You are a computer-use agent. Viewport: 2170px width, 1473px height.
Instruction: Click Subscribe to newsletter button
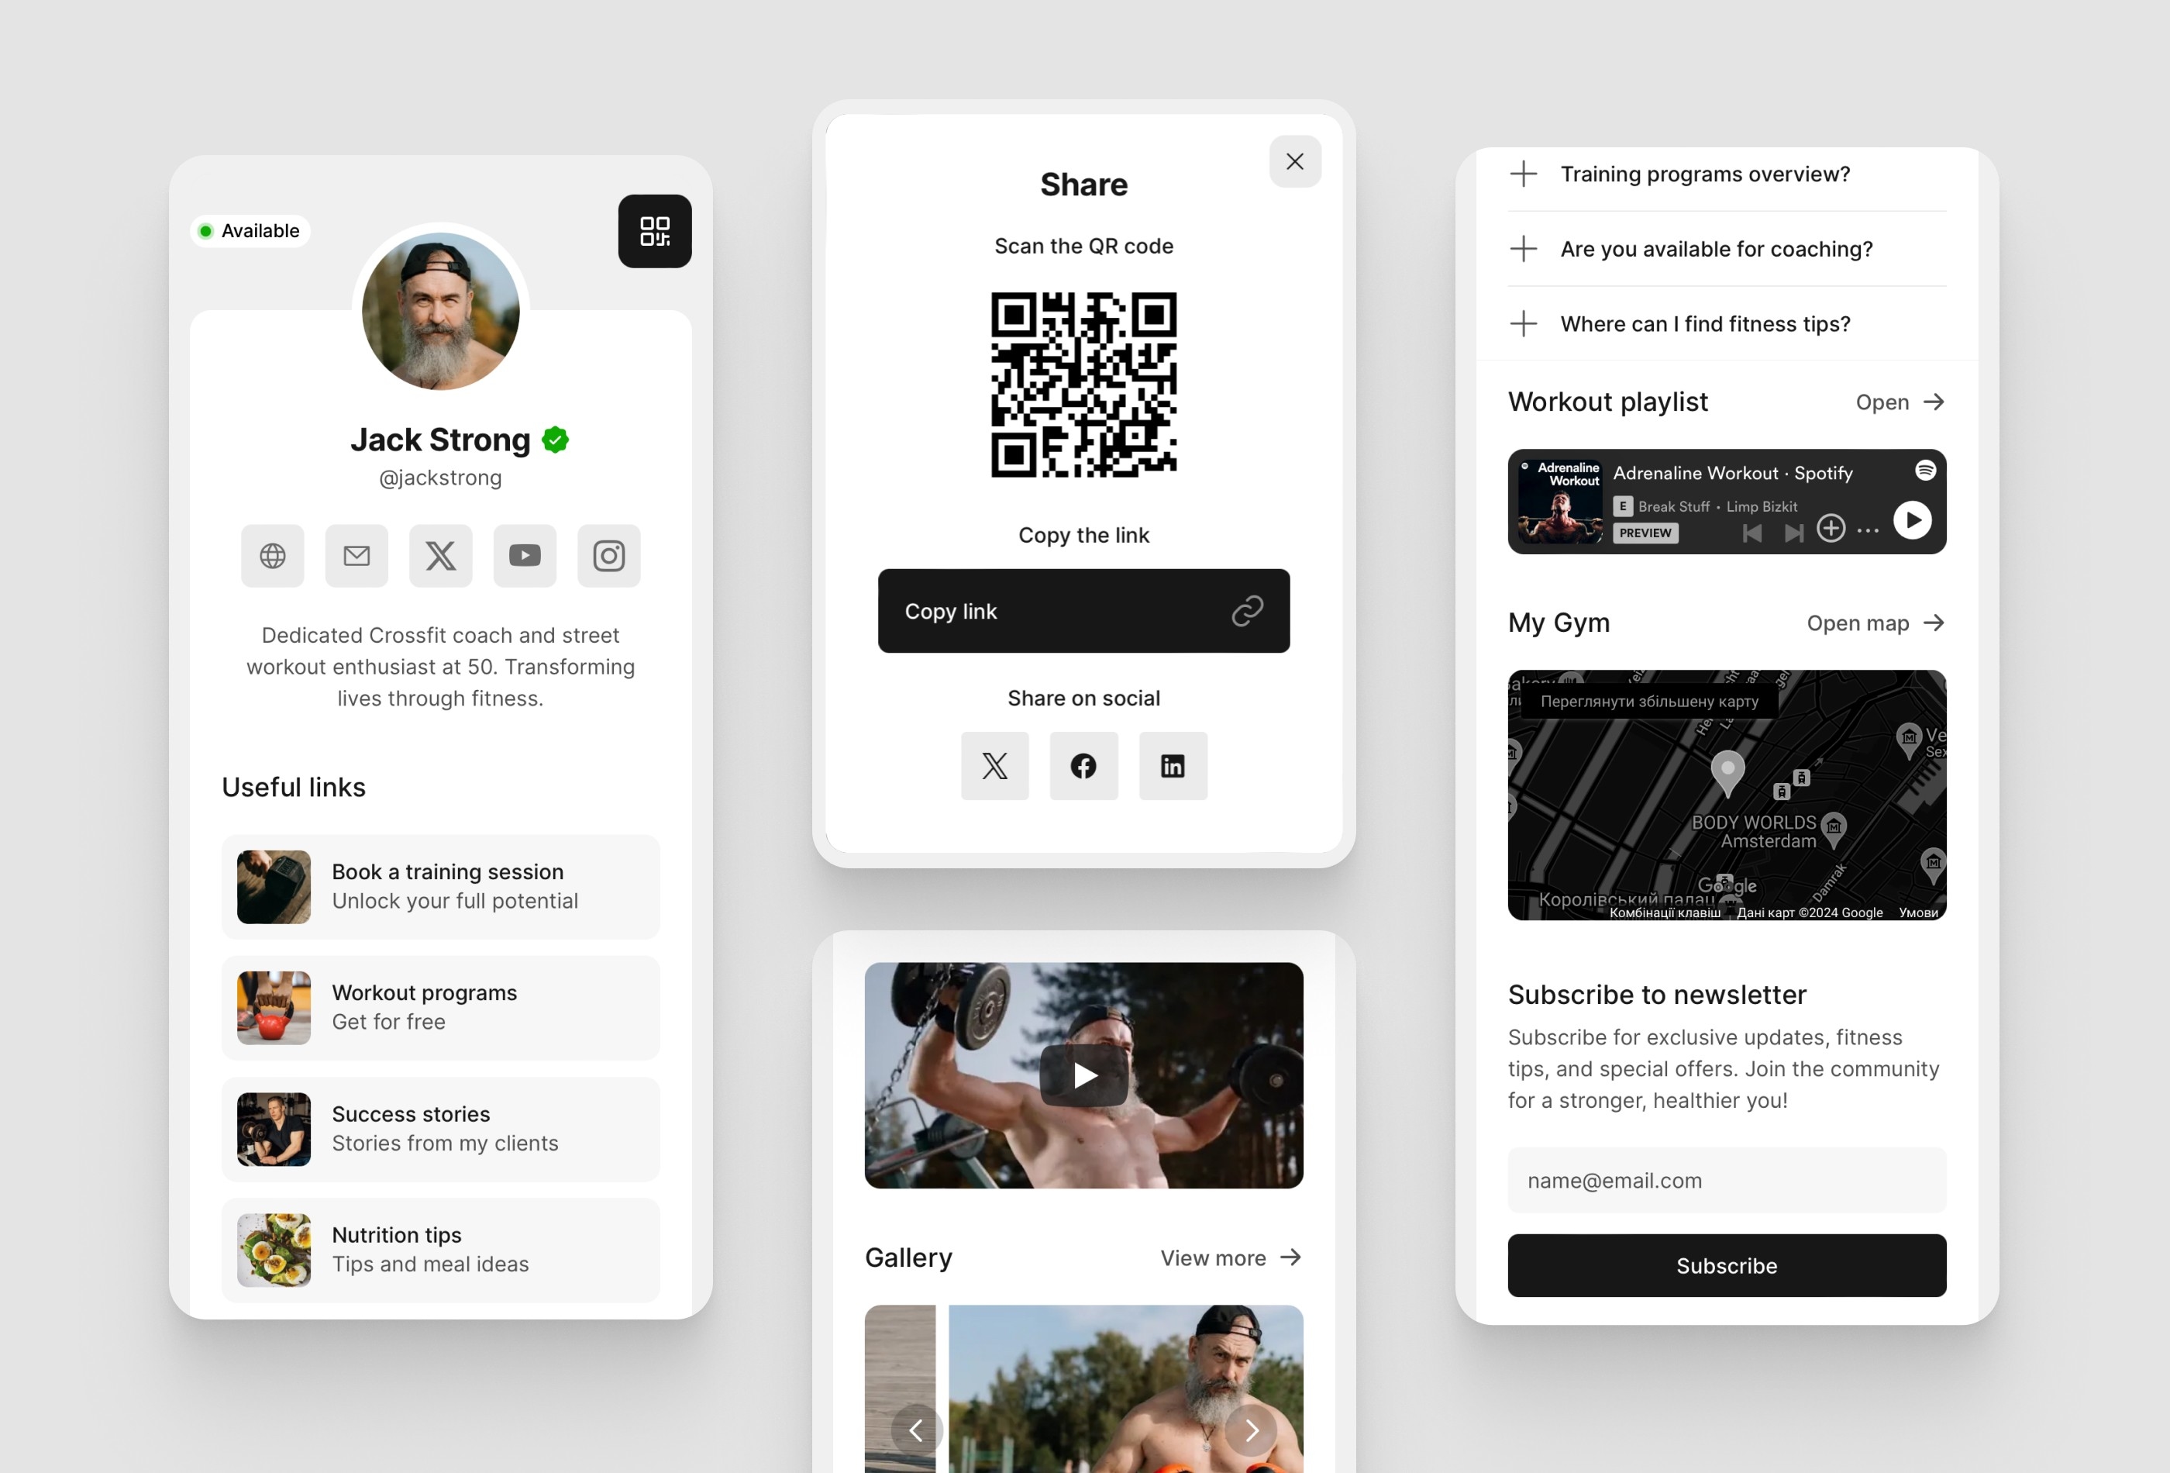tap(1727, 1264)
